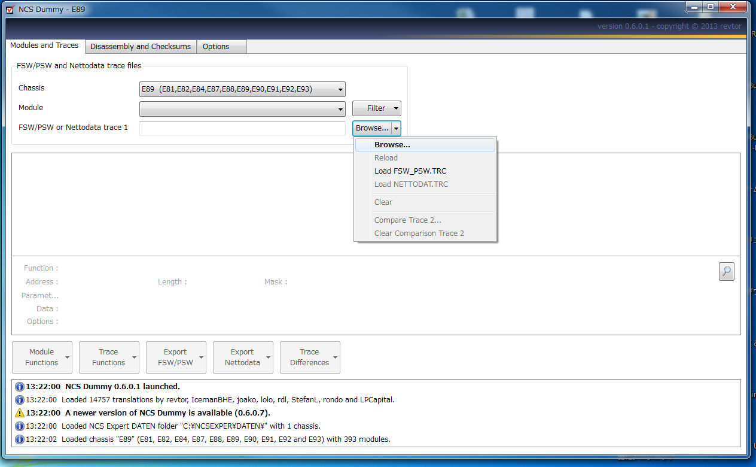Expand the Export FSW/PSW dropdown button
Image resolution: width=756 pixels, height=467 pixels.
(176, 357)
